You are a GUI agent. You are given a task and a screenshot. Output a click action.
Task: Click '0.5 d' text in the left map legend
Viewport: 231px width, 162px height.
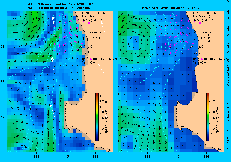pos(95,41)
